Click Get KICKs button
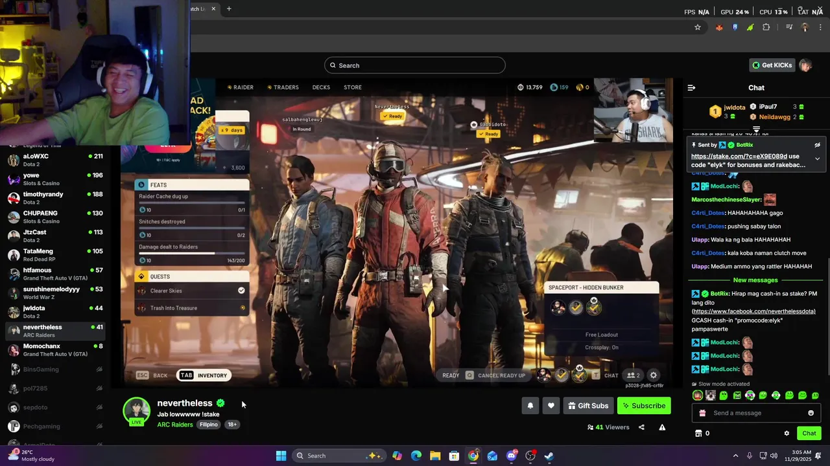The width and height of the screenshot is (830, 466). (772, 65)
